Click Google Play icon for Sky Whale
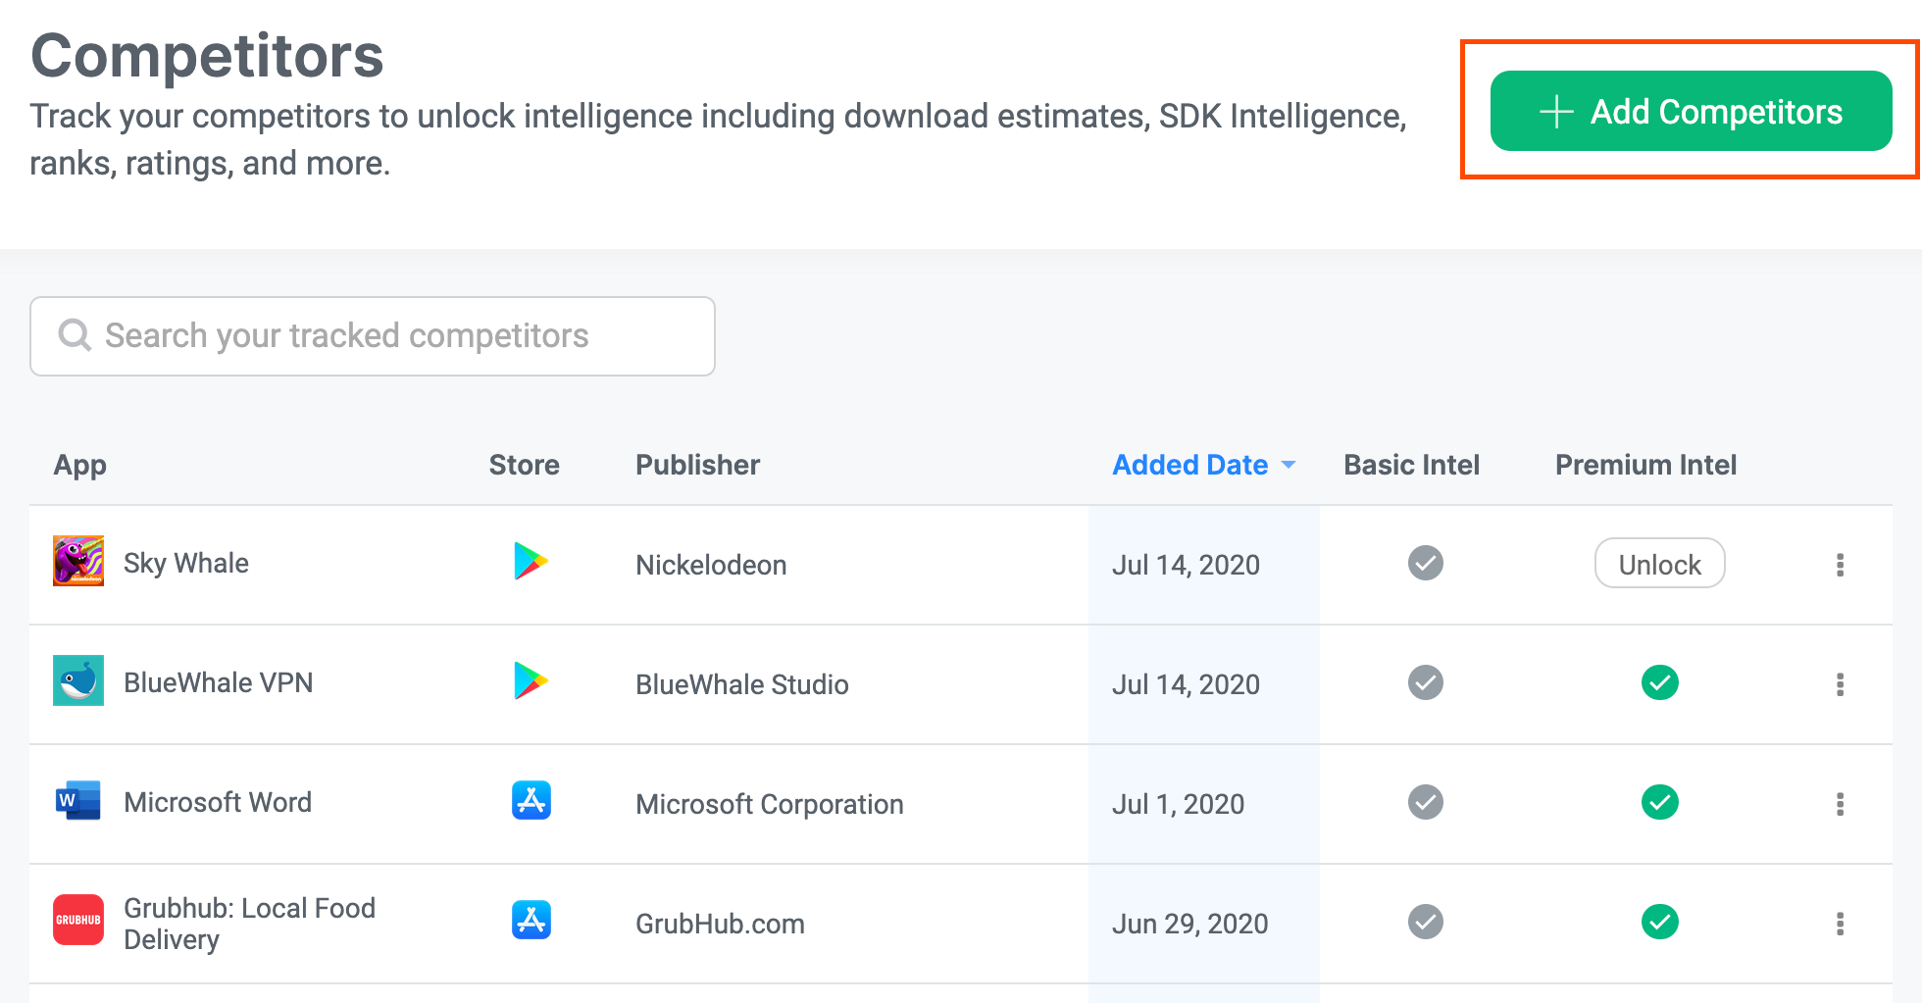1922x1003 pixels. point(531,561)
